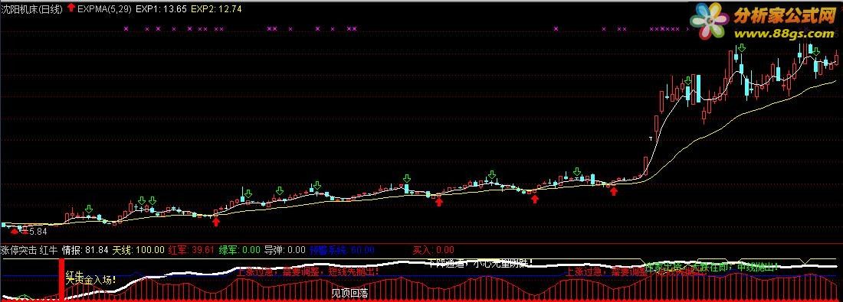Image resolution: width=843 pixels, height=302 pixels.
Task: Click the 红军: 39.61 indicator label
Action: click(192, 249)
